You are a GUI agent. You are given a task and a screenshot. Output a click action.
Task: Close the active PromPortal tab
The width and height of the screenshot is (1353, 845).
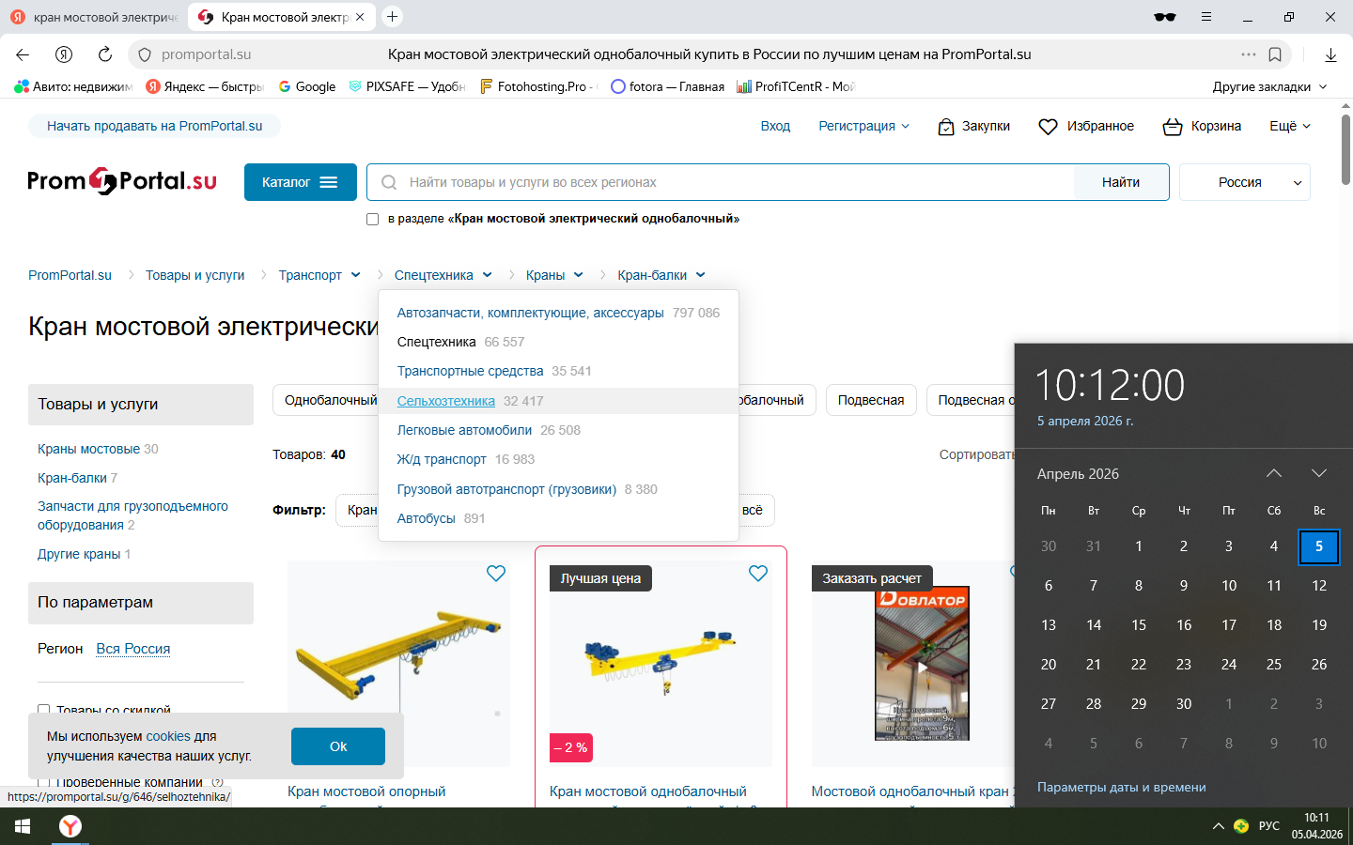pos(360,17)
